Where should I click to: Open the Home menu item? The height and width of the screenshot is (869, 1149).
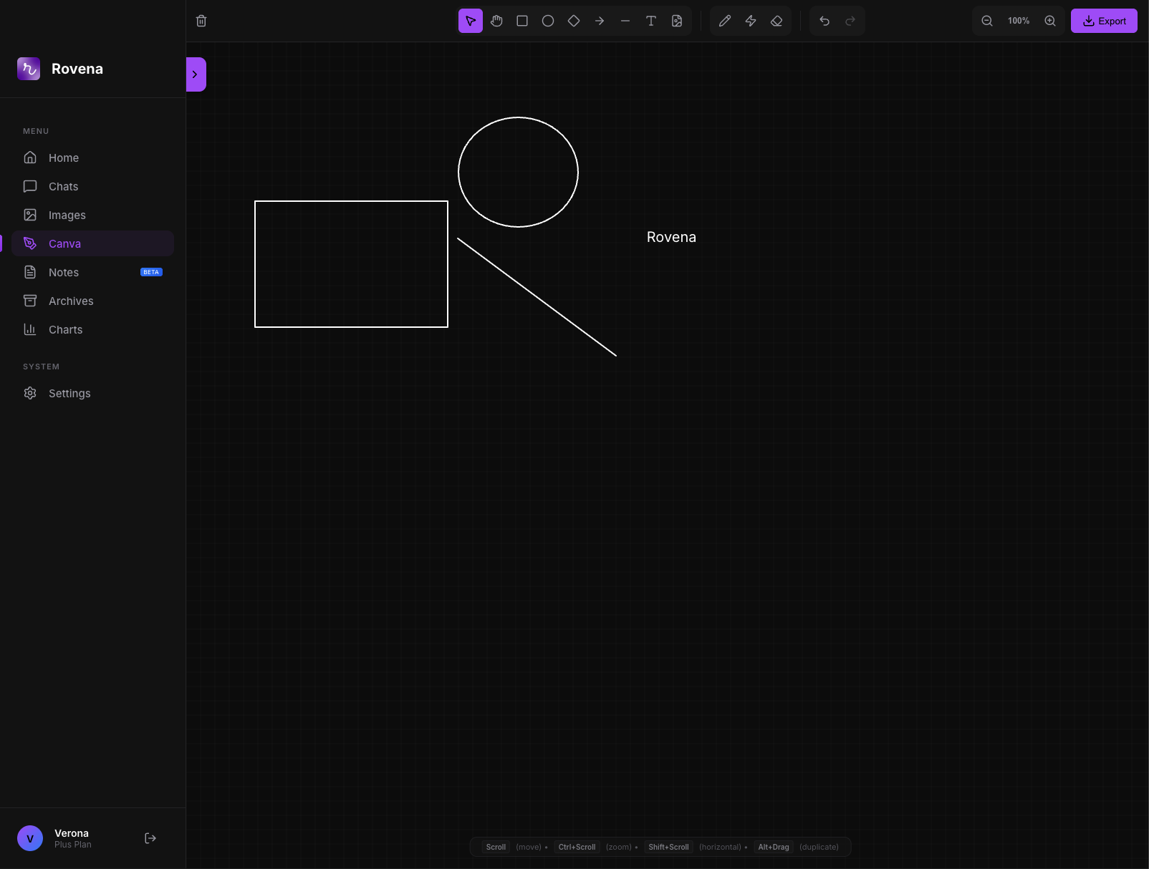(x=92, y=157)
